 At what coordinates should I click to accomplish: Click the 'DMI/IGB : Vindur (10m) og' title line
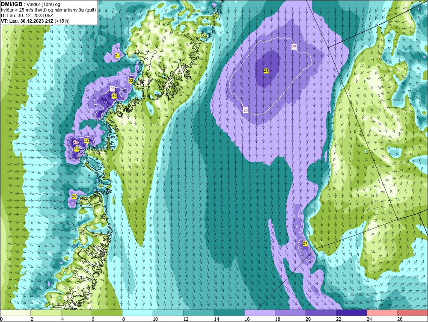pos(30,4)
